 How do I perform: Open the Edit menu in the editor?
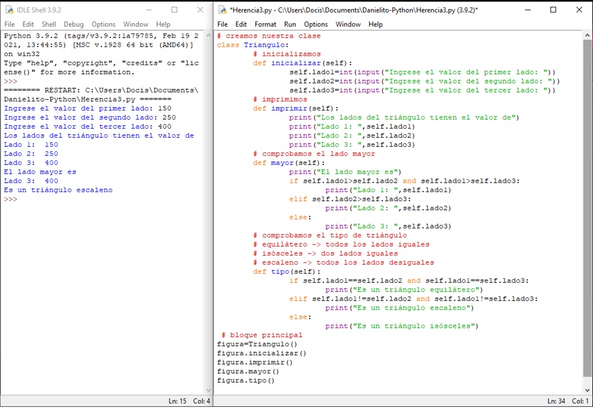click(x=241, y=24)
